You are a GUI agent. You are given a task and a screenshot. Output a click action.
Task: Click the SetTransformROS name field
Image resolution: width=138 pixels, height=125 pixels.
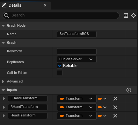pyautogui.click(x=76, y=34)
